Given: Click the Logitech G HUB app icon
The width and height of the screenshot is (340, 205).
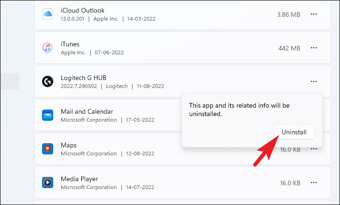Looking at the screenshot, I should click(48, 81).
